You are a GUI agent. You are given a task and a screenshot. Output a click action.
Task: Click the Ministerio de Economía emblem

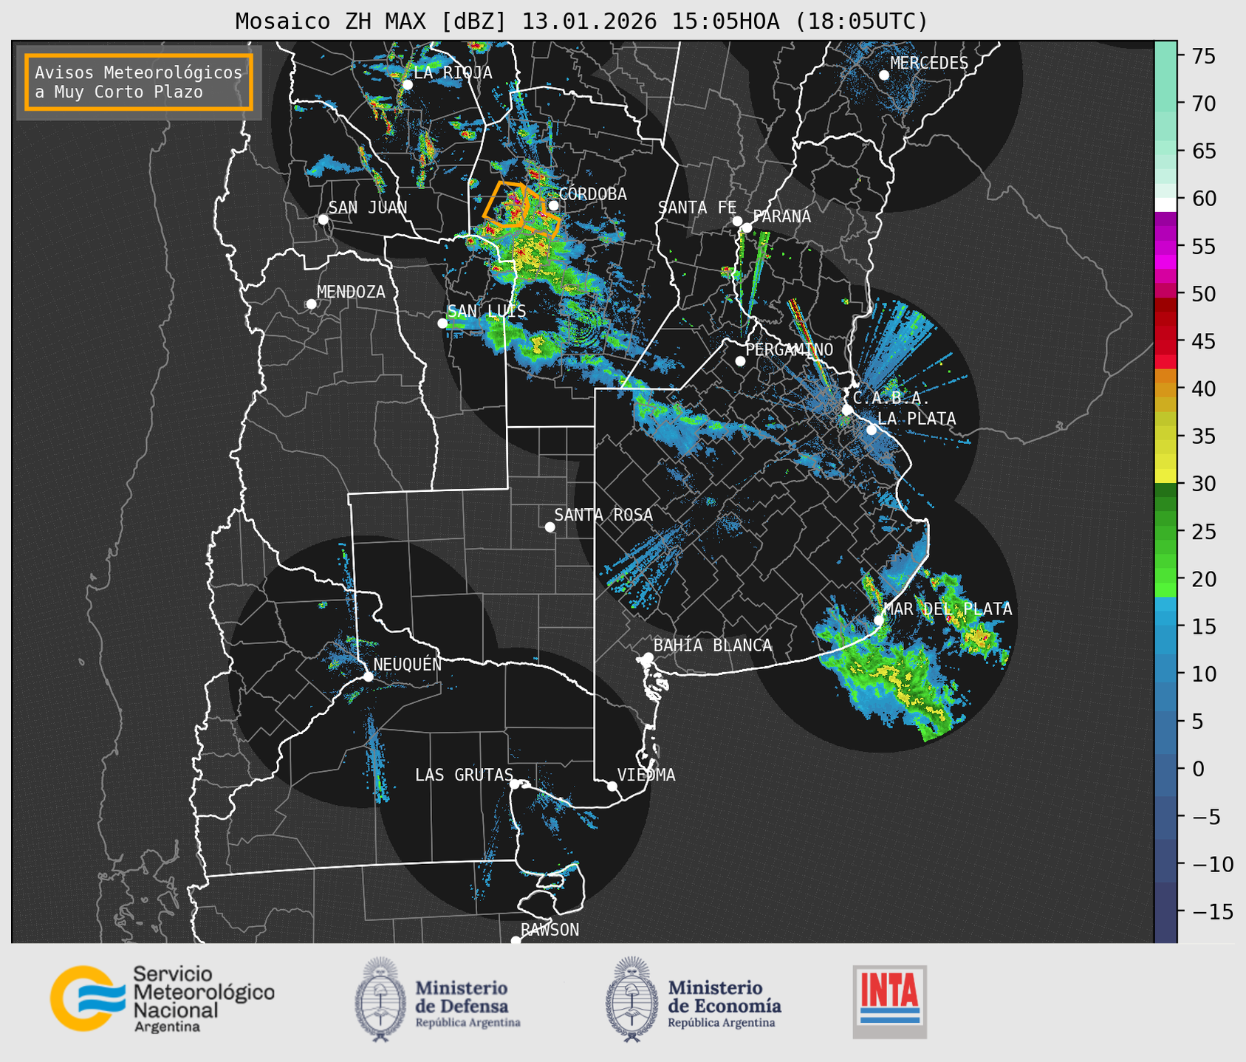pos(632,999)
